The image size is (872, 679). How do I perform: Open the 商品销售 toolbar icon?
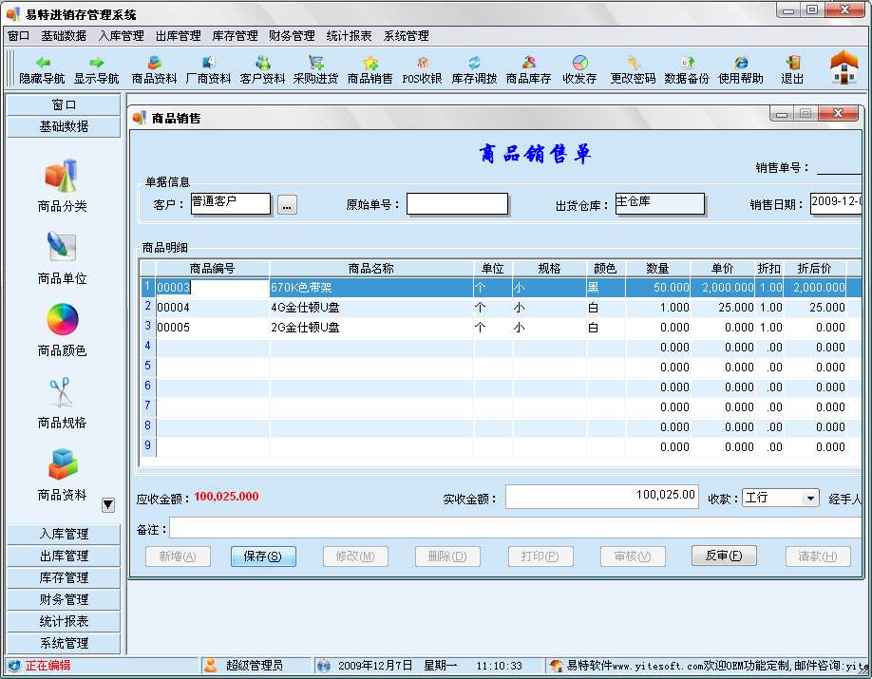click(370, 68)
